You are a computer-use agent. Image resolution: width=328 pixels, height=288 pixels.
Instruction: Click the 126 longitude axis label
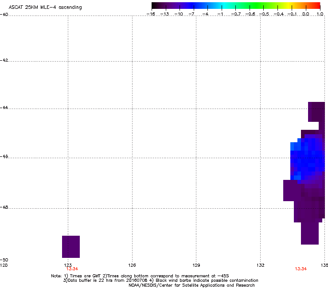pyautogui.click(x=132, y=265)
